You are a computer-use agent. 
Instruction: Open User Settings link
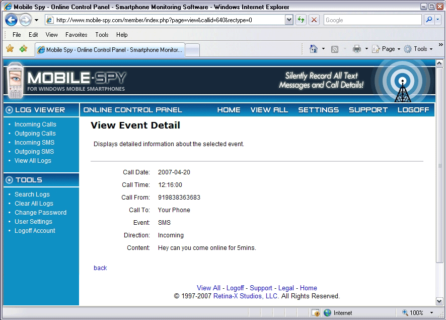pos(33,222)
